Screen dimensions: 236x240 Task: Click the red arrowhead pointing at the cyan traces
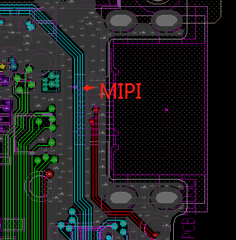89,88
